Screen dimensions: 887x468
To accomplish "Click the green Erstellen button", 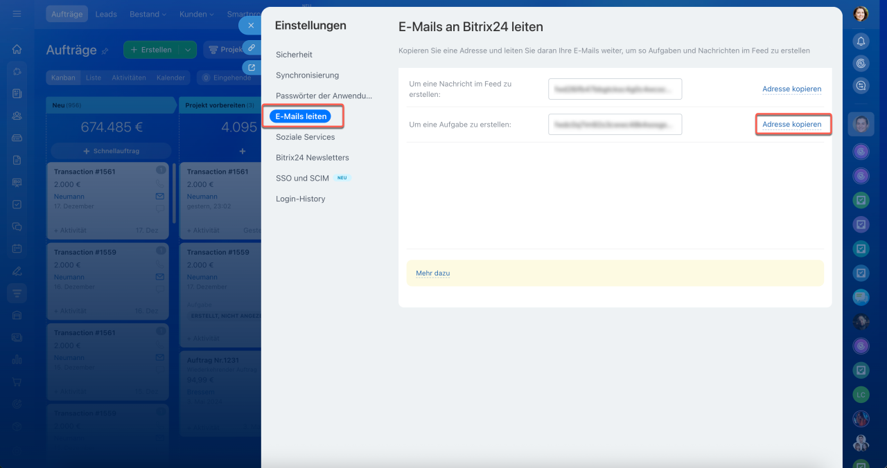I will point(151,50).
